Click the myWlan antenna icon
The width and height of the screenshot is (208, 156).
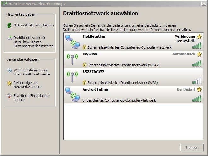(x=72, y=59)
